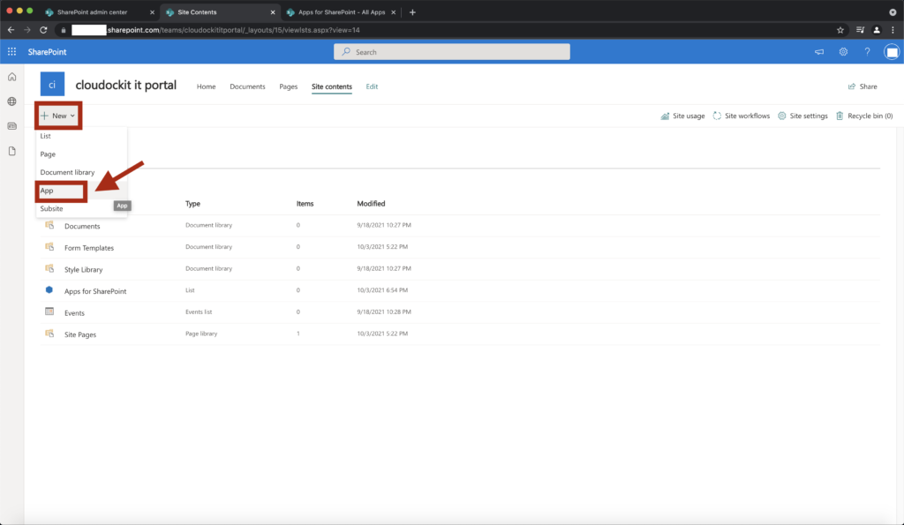The image size is (904, 525).
Task: Open the Events list link
Action: coord(74,313)
